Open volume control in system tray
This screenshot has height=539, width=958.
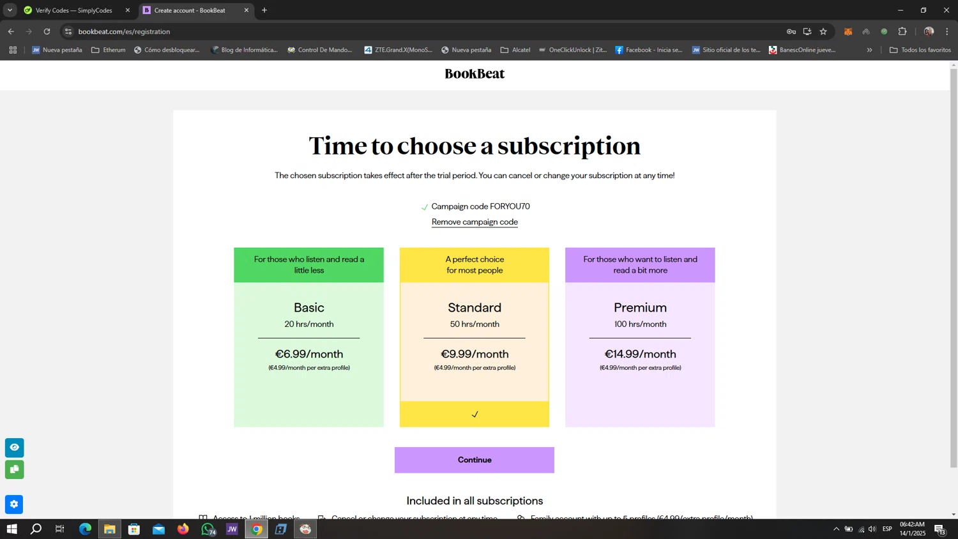(872, 529)
